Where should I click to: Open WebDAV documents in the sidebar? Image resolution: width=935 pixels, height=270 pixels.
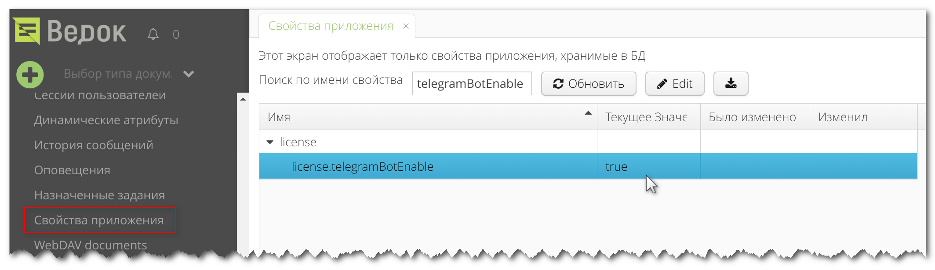(91, 245)
